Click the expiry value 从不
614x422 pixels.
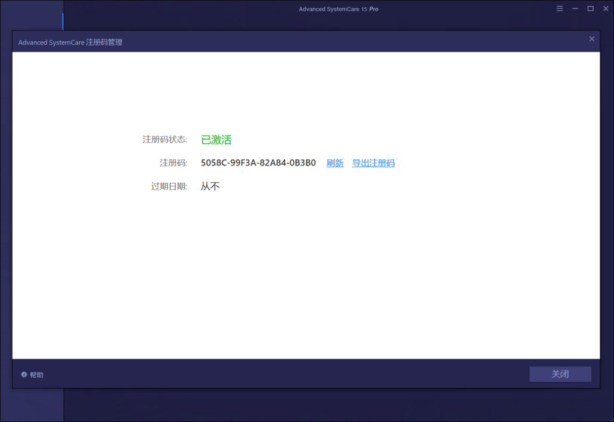[x=210, y=186]
